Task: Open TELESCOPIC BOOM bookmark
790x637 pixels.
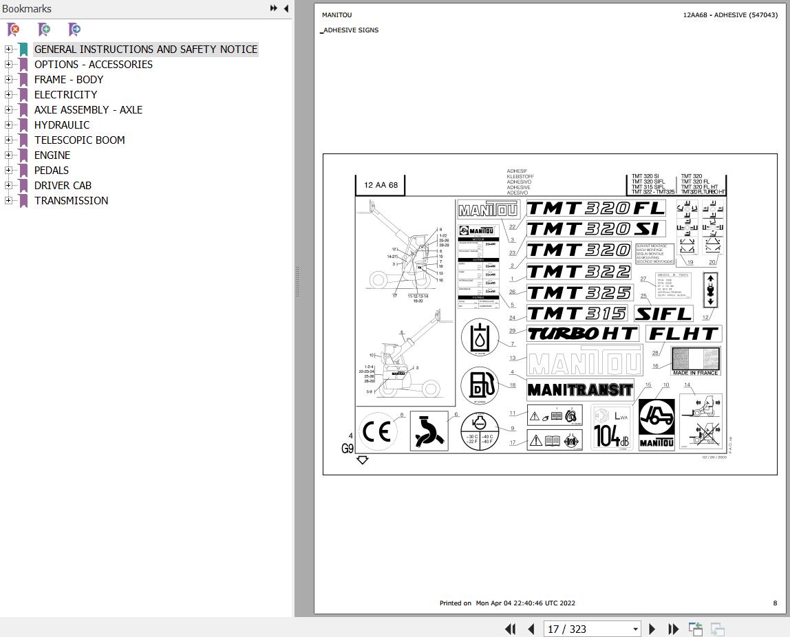Action: coord(80,140)
